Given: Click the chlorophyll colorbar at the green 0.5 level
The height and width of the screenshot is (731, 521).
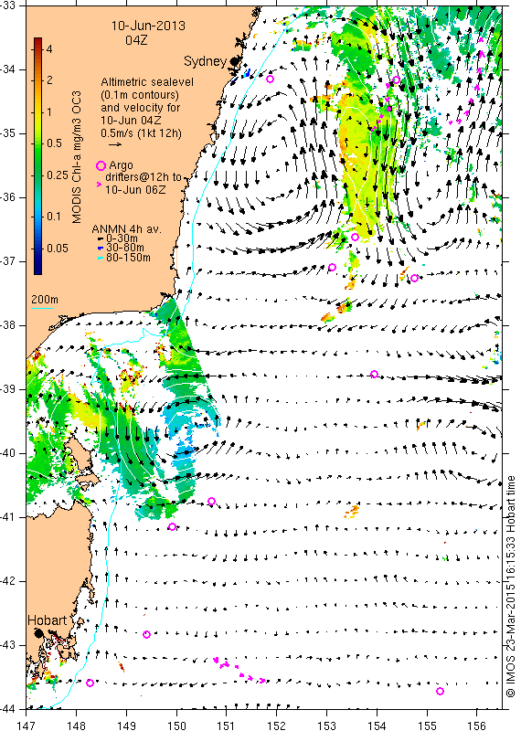Looking at the screenshot, I should pyautogui.click(x=37, y=143).
